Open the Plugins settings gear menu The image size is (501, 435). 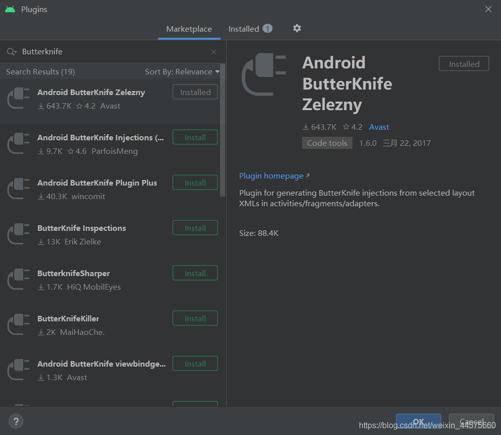297,29
